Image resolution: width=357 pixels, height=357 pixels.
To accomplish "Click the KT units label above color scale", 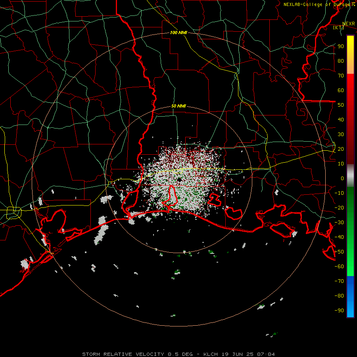I will pos(339,27).
